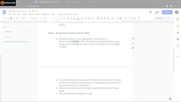Apply left alignment
Viewport: 181px width, 102px height.
coord(98,18)
